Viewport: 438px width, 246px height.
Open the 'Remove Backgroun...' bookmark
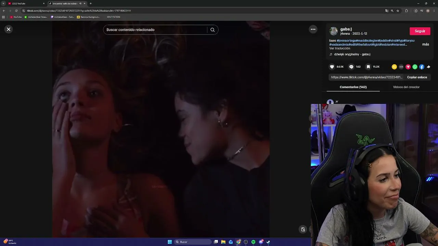click(x=88, y=17)
